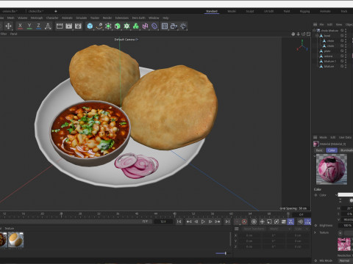Viewport: 353px width, 264px height.
Task: Select the Color tab of material
Action: 332,150
